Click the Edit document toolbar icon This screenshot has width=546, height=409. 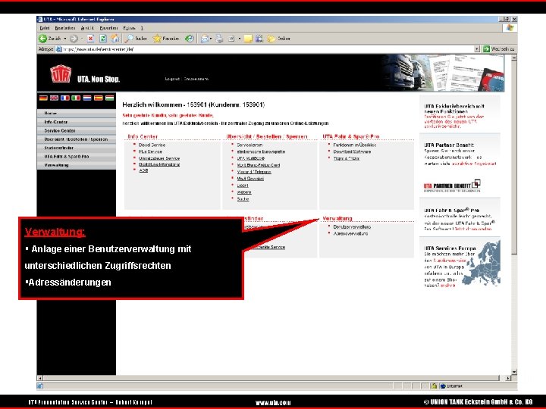pos(231,39)
